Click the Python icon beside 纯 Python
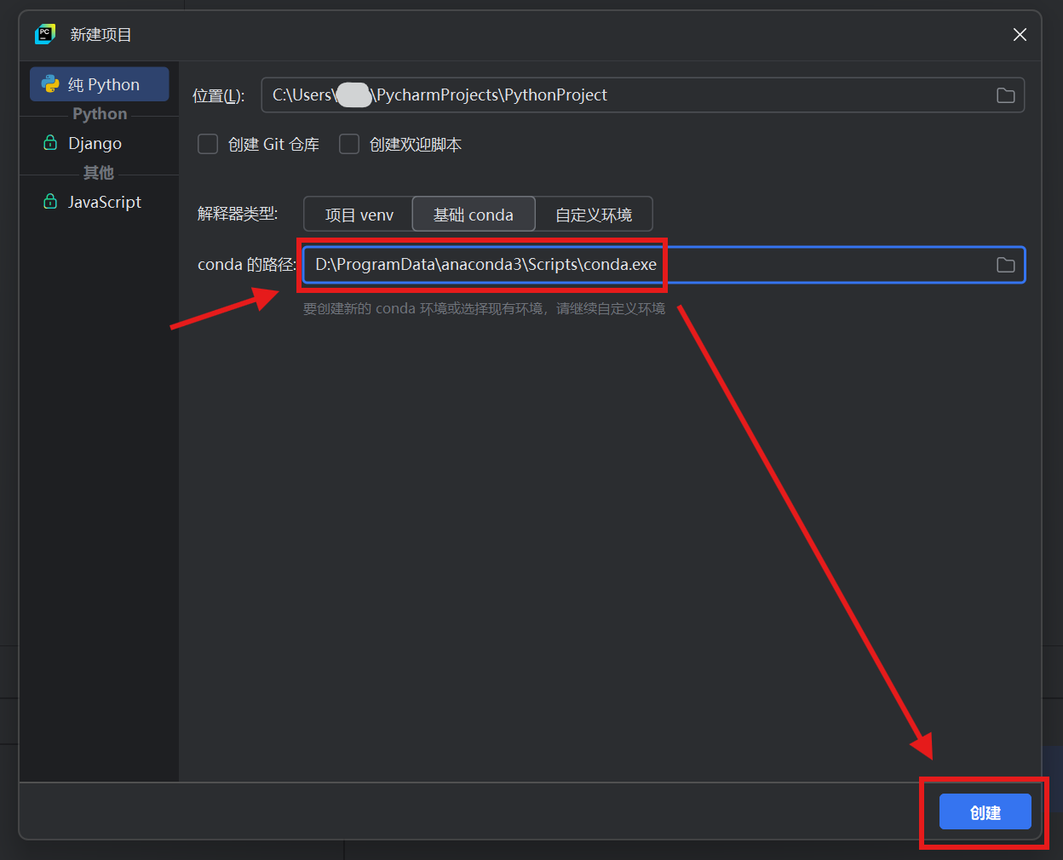The height and width of the screenshot is (860, 1063). 50,84
